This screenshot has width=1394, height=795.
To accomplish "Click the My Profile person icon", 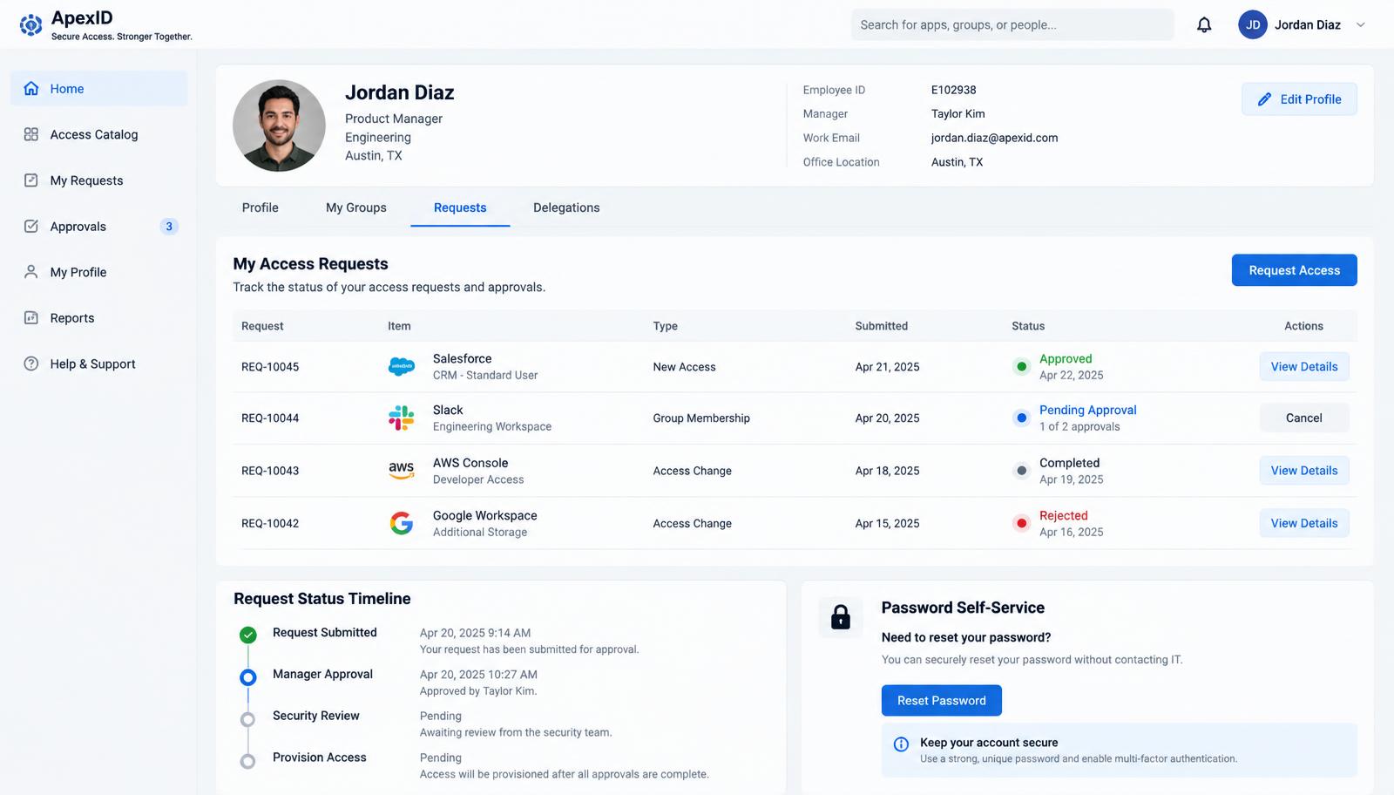I will coord(31,272).
